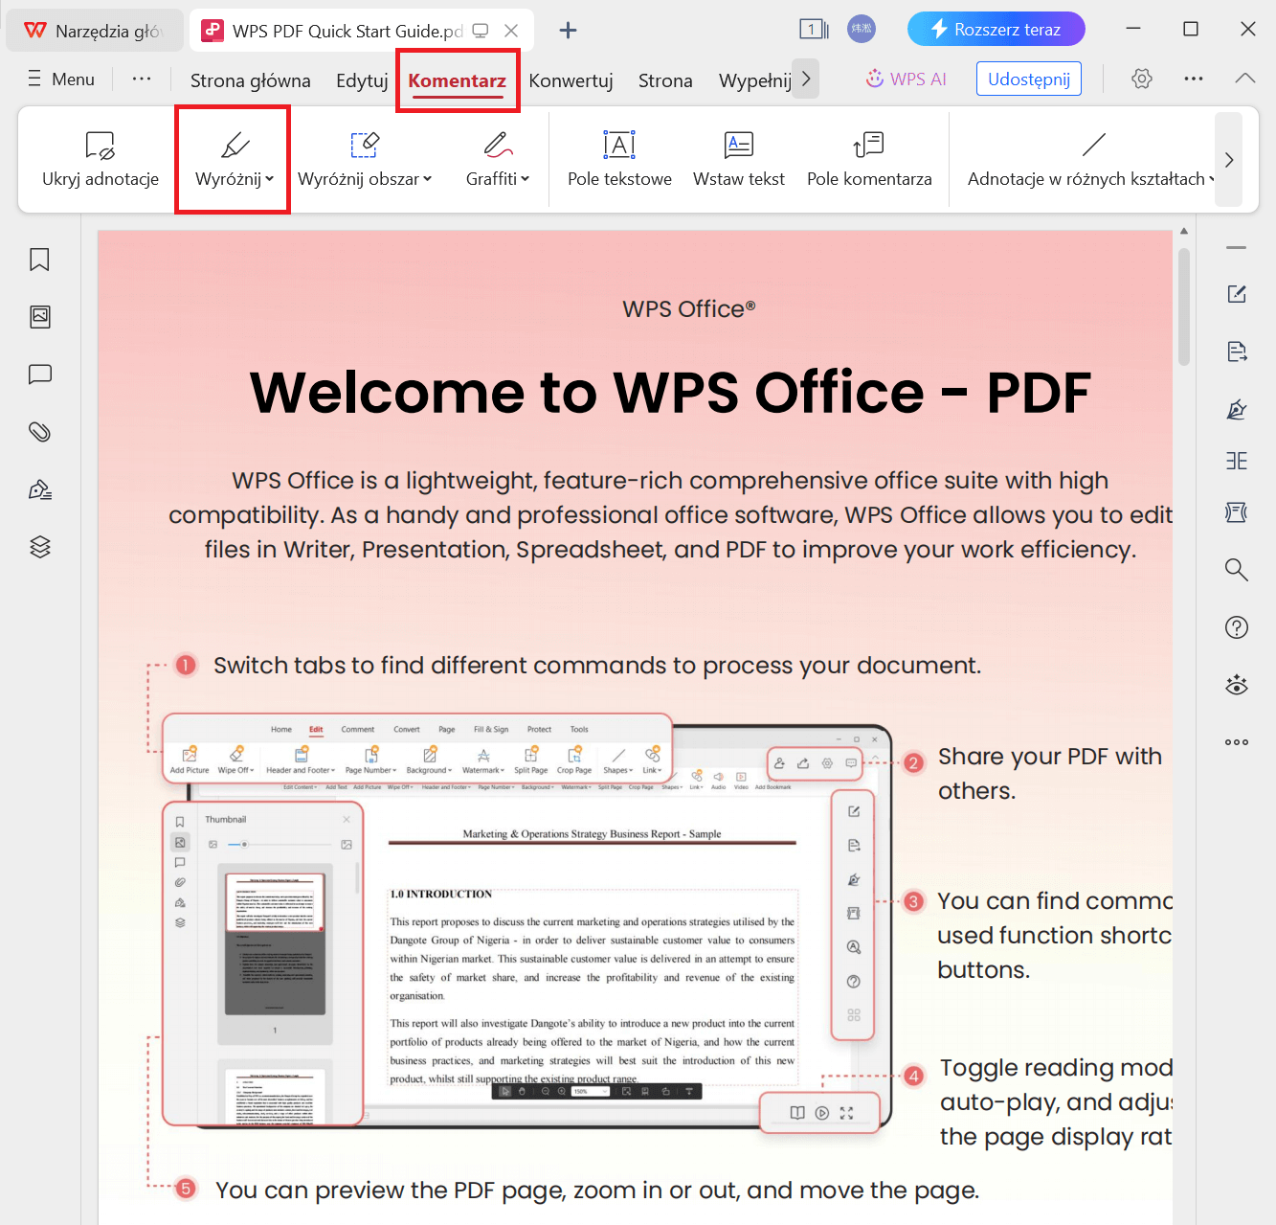Click the edit PDF shortcut in right sidebar
1276x1225 pixels.
point(1237,294)
